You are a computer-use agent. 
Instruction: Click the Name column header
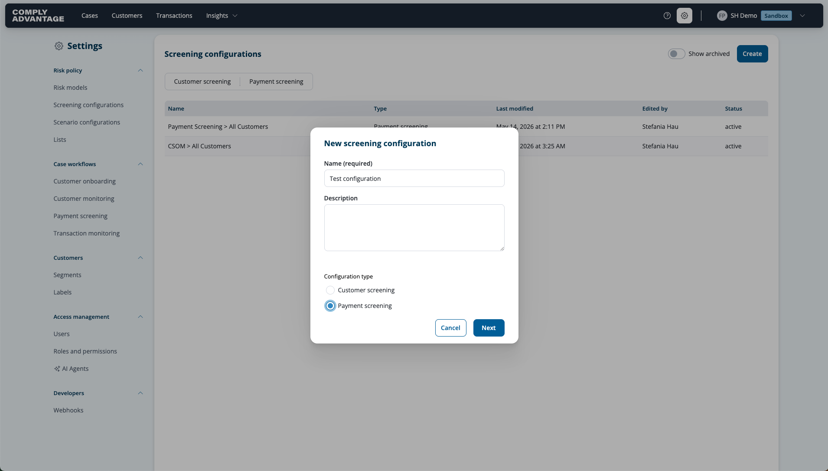point(176,109)
